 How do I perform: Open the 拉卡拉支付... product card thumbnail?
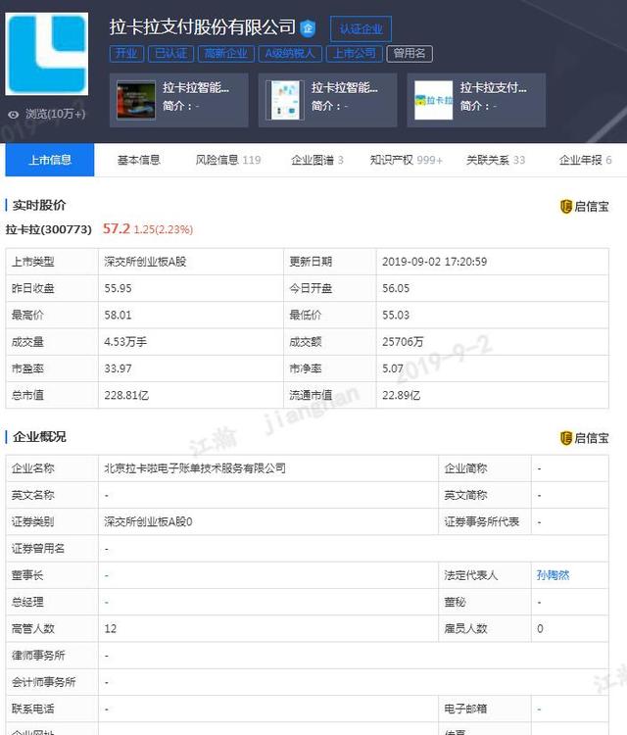pyautogui.click(x=433, y=100)
